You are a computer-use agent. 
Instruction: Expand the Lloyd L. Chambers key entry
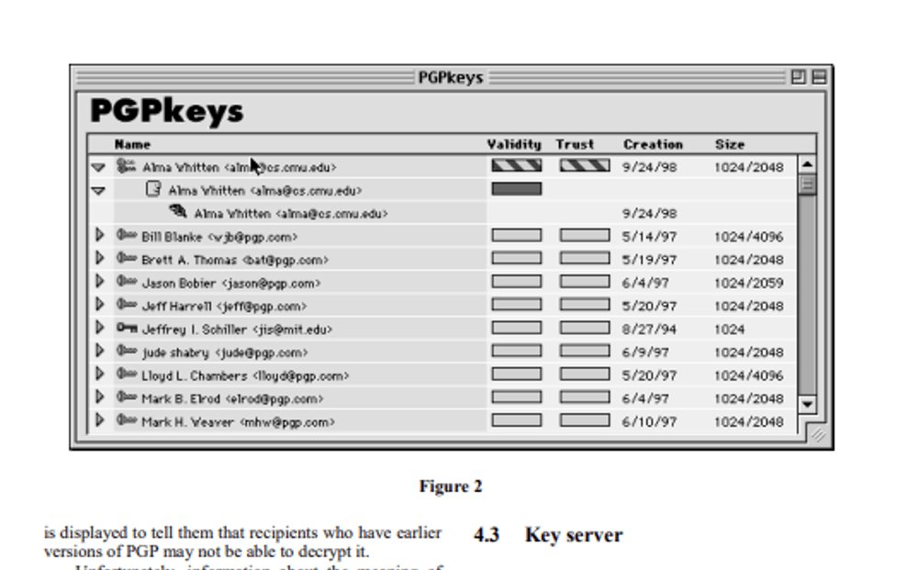(99, 374)
